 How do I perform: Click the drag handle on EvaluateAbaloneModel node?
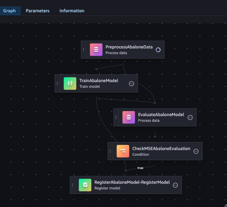116,117
